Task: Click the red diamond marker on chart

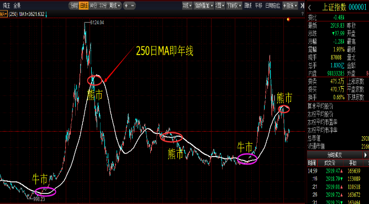Action: (288, 19)
